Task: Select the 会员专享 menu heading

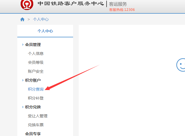Action: tap(33, 134)
